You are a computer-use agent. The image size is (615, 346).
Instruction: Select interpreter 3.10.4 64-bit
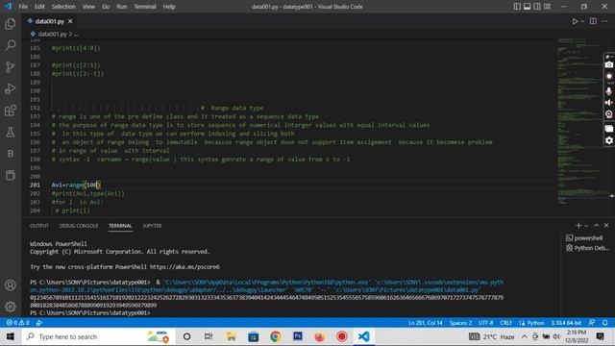(566, 323)
